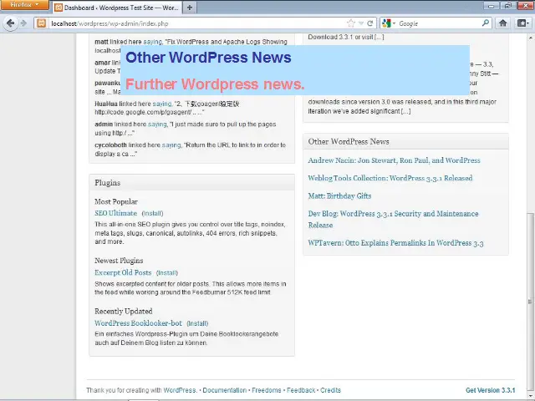Open a new tab with plus button
This screenshot has height=401, width=535.
point(190,8)
